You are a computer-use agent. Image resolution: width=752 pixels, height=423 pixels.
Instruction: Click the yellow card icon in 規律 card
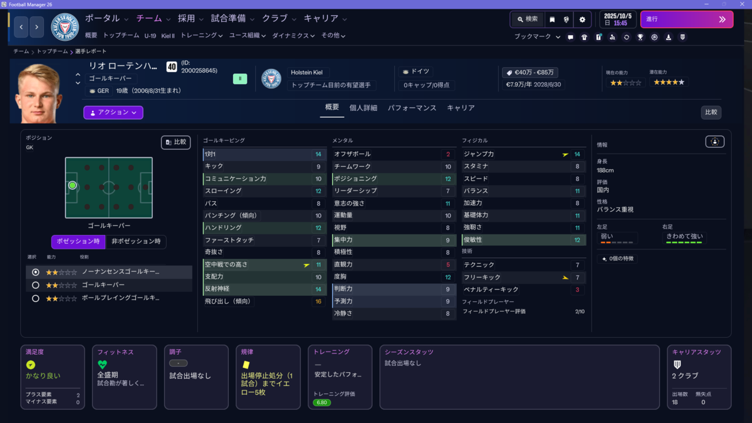click(x=246, y=364)
